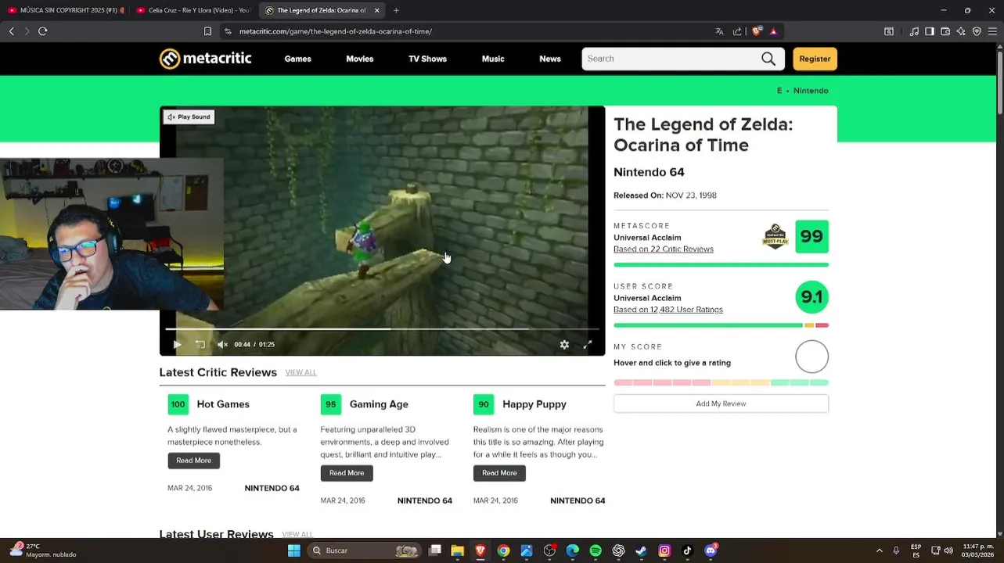Open the browser hamburger menu
This screenshot has width=1004, height=563.
[992, 31]
